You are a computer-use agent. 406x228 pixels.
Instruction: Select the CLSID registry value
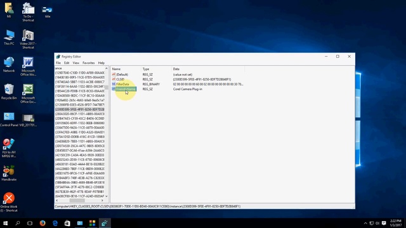[120, 79]
